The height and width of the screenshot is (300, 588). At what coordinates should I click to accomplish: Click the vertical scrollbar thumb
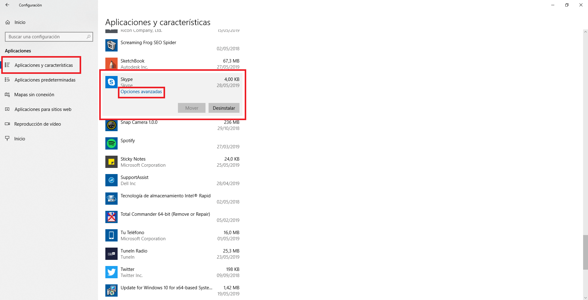(x=585, y=252)
